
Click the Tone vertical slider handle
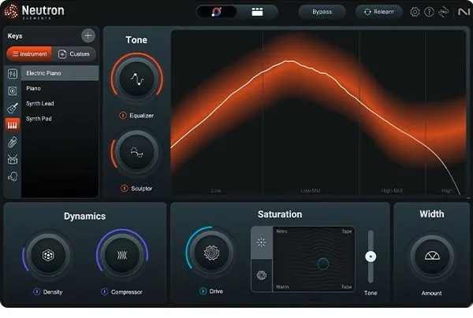(371, 257)
